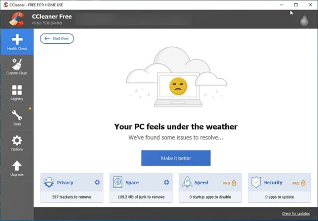Click the Security card PRO lock icon

coord(303,183)
